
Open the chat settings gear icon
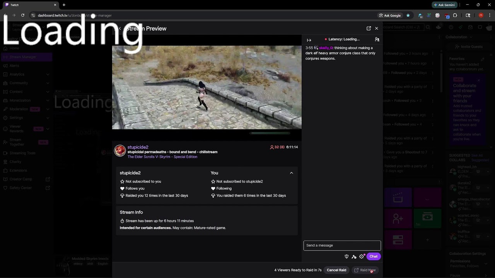click(362, 256)
